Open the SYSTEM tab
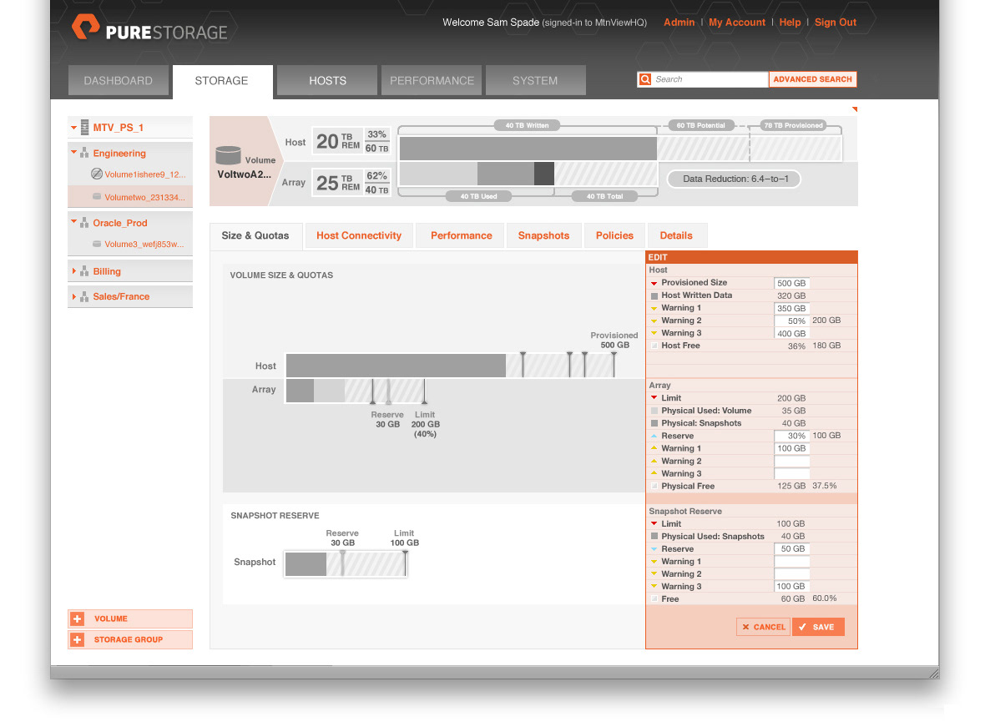 (x=535, y=80)
